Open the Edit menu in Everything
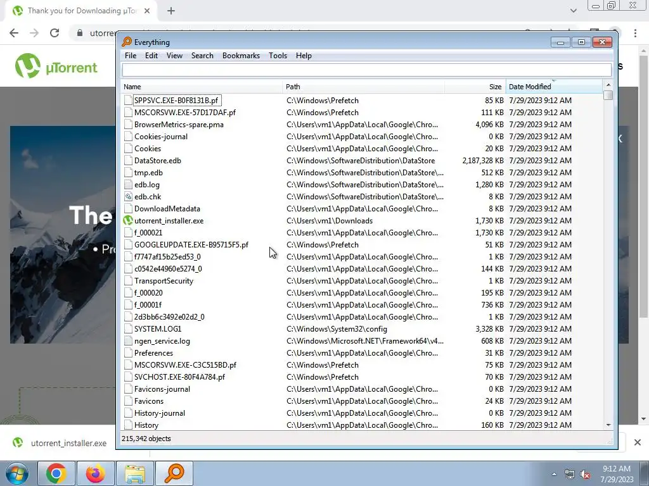Screen dimensions: 649x486 point(151,56)
